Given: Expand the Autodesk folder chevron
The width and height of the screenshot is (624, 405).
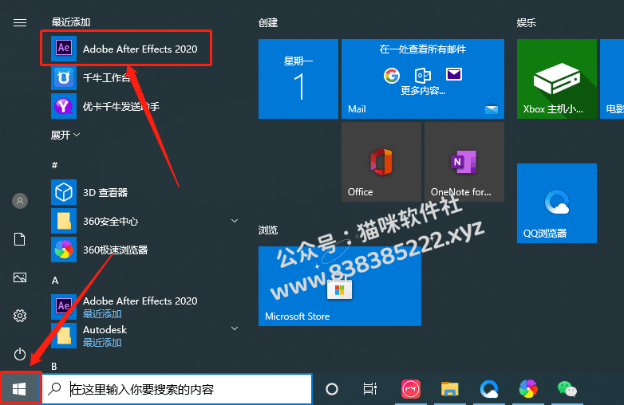Looking at the screenshot, I should [235, 328].
